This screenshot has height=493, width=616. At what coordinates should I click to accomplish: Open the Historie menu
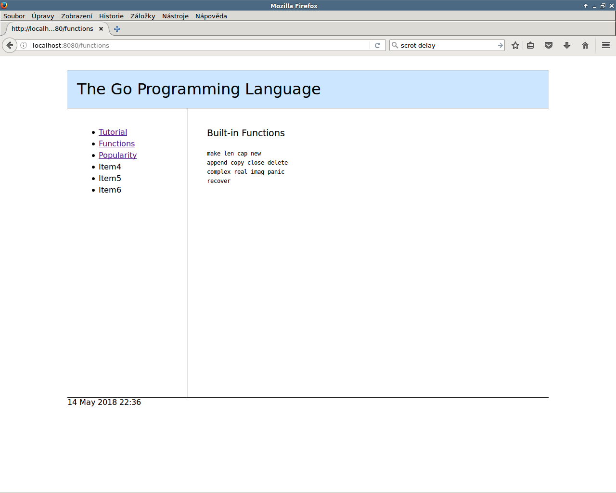(111, 16)
